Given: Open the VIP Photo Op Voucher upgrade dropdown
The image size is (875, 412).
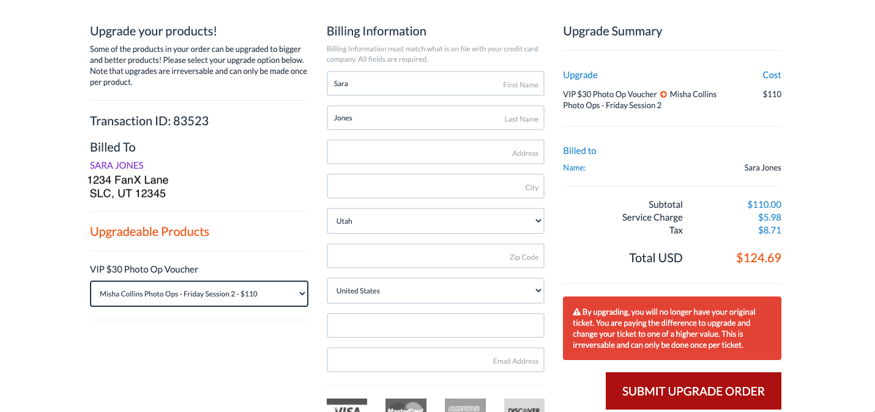Looking at the screenshot, I should click(199, 293).
